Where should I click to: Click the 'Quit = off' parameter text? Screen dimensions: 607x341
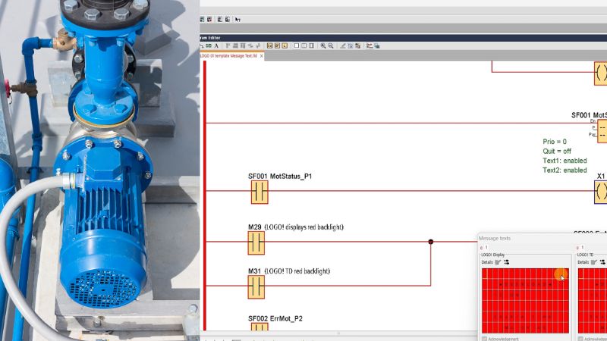pyautogui.click(x=557, y=151)
